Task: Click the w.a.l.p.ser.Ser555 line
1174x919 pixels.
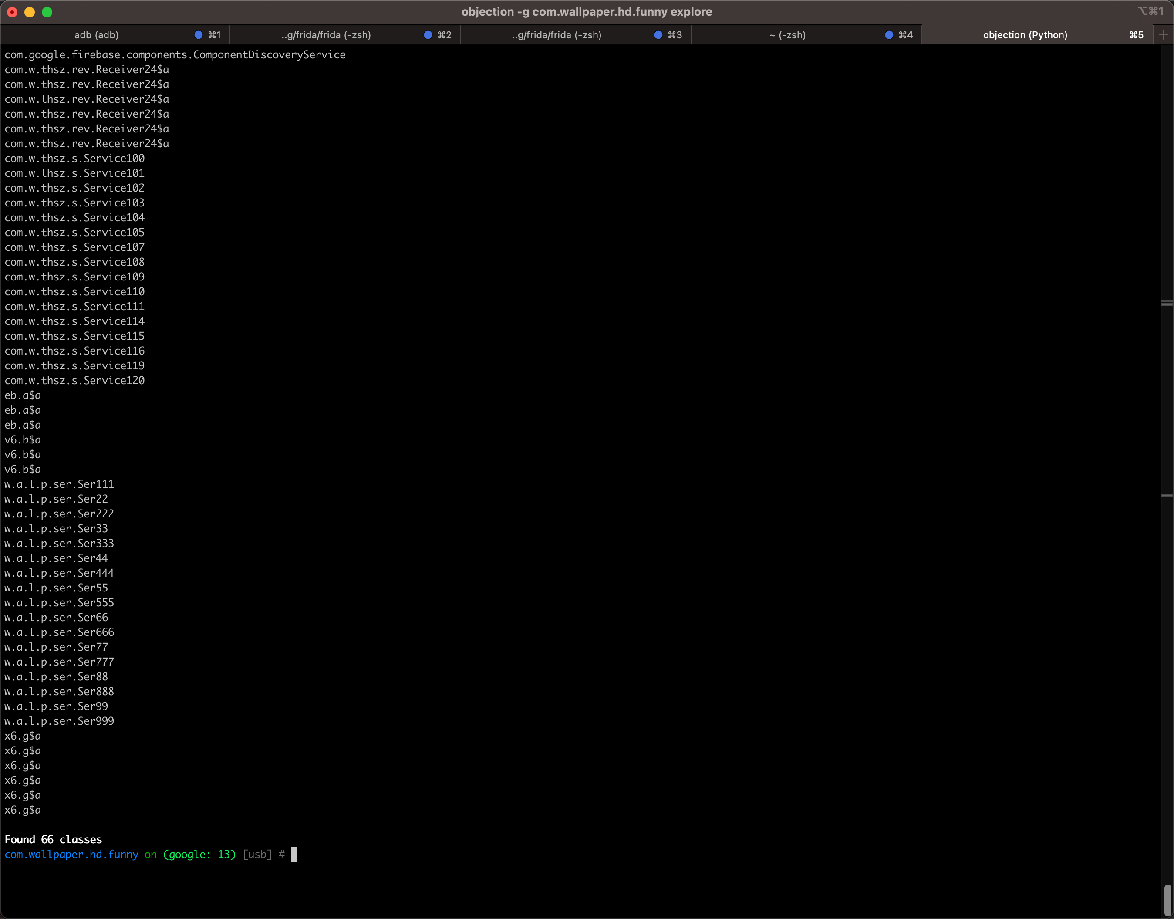Action: coord(59,603)
